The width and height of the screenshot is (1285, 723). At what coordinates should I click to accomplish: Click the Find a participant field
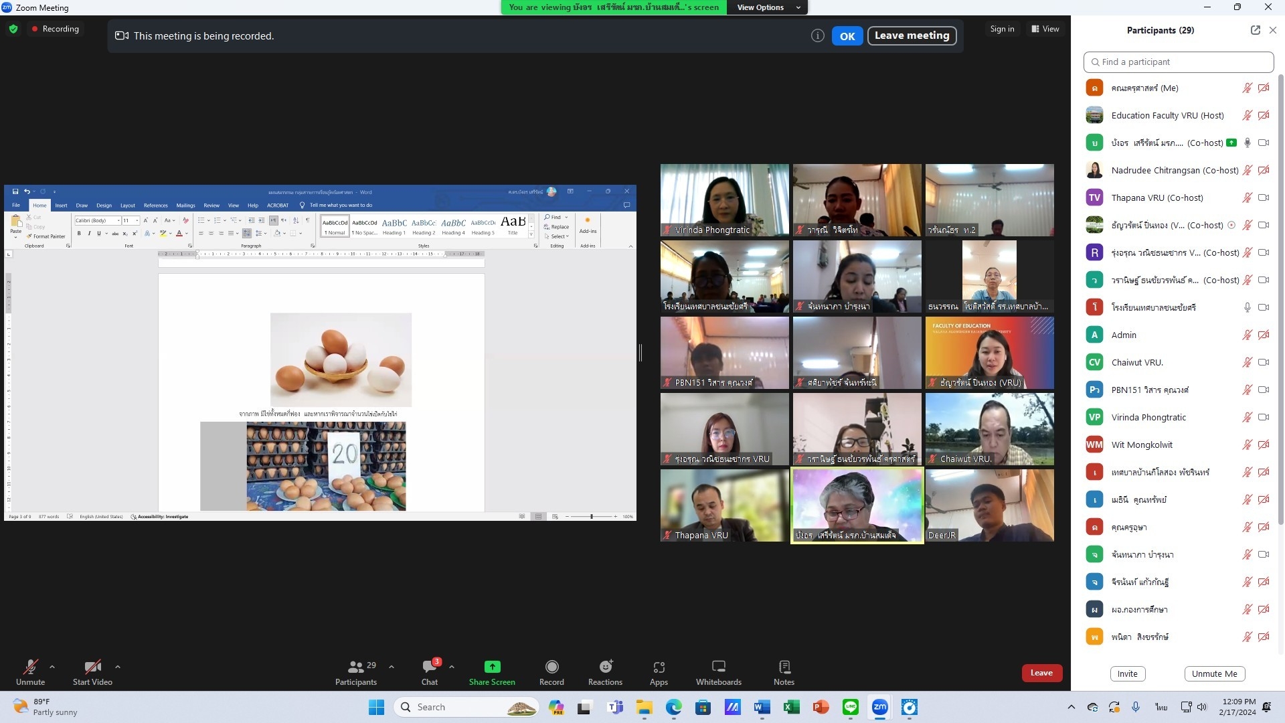(1178, 62)
